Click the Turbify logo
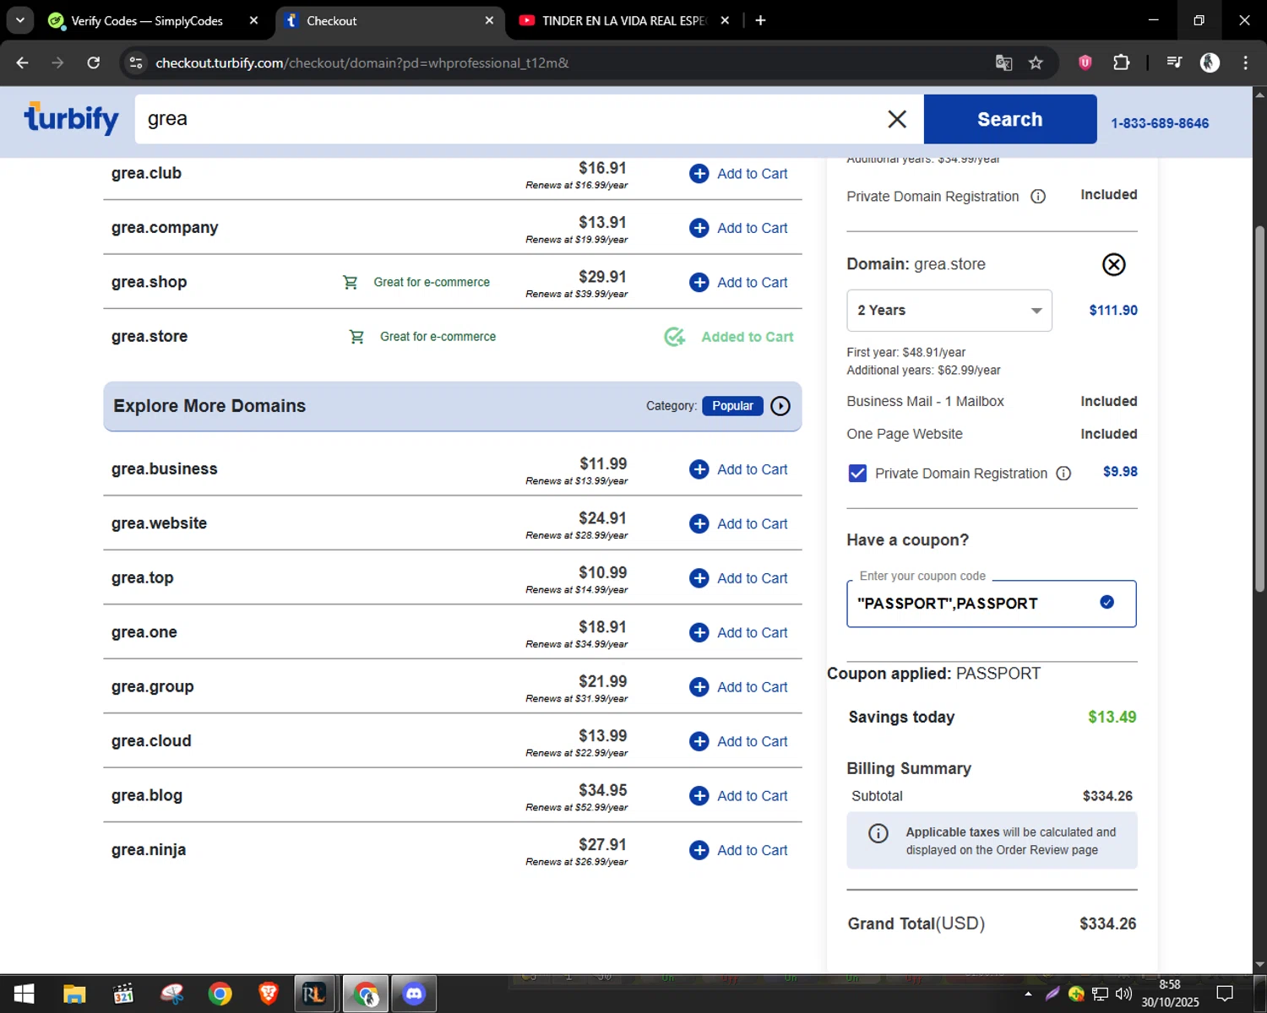This screenshot has height=1013, width=1267. click(71, 118)
